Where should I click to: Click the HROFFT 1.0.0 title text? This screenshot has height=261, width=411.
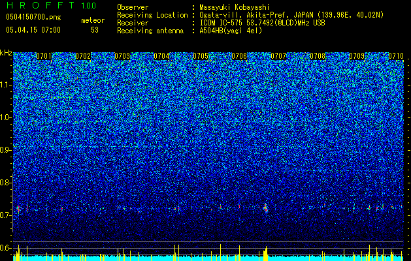tap(51, 5)
